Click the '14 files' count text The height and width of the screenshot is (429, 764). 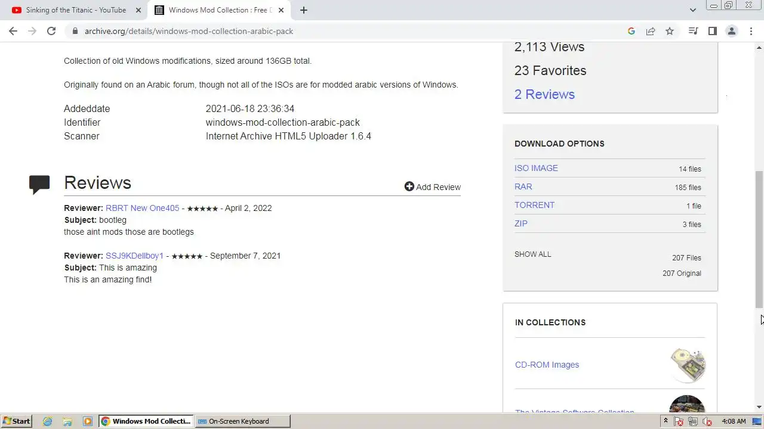690,169
